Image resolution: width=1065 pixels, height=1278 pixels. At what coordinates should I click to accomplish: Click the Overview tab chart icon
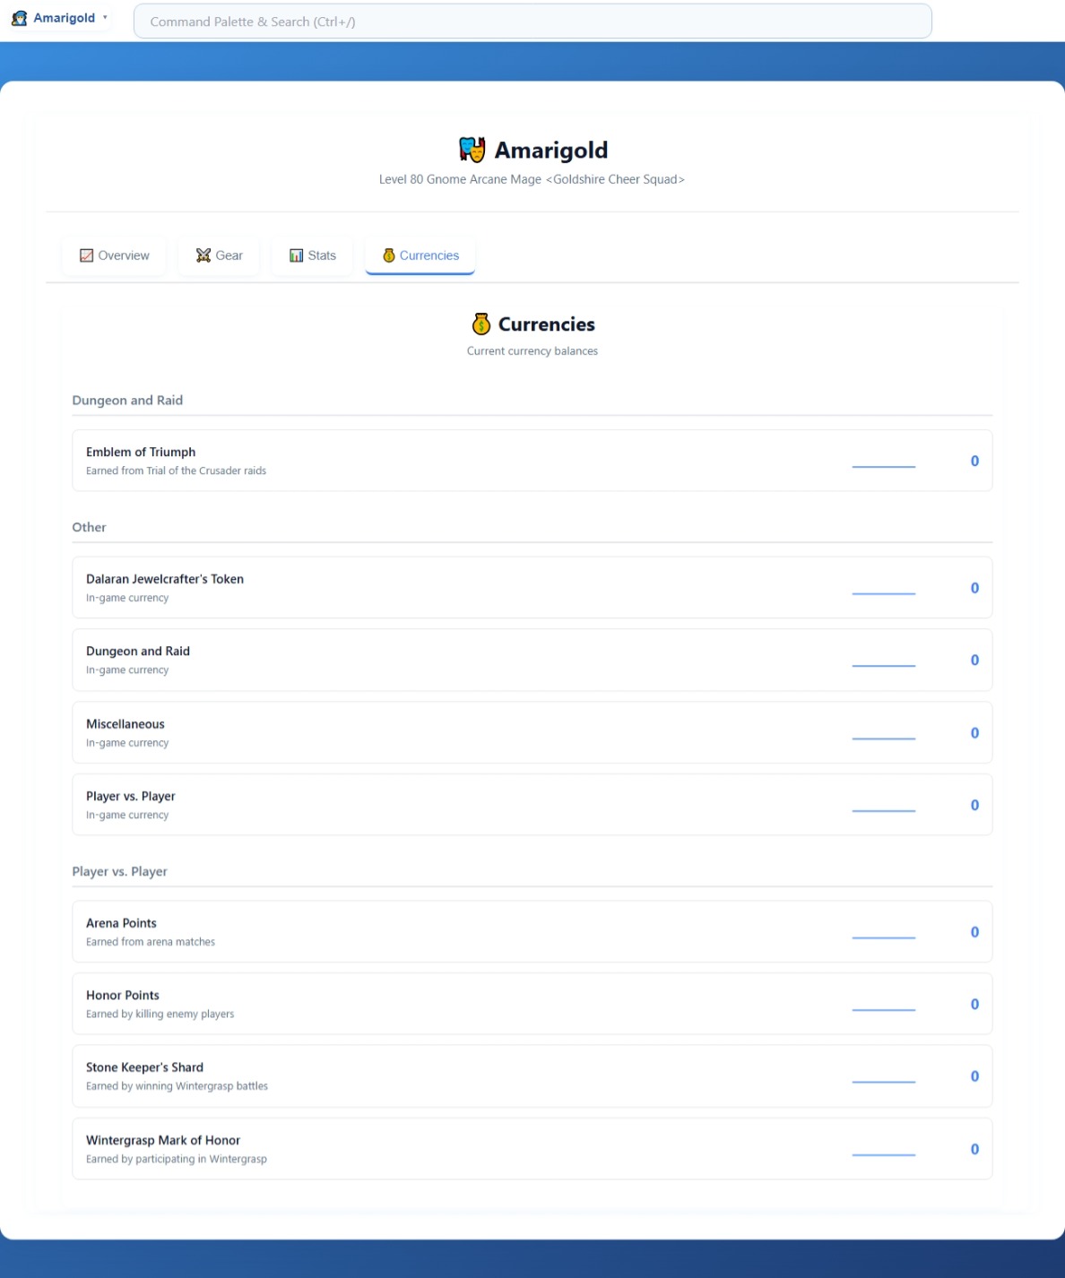tap(87, 255)
